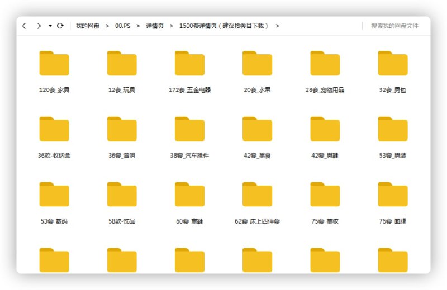Open the 36套_音响 folder icon

click(x=122, y=129)
